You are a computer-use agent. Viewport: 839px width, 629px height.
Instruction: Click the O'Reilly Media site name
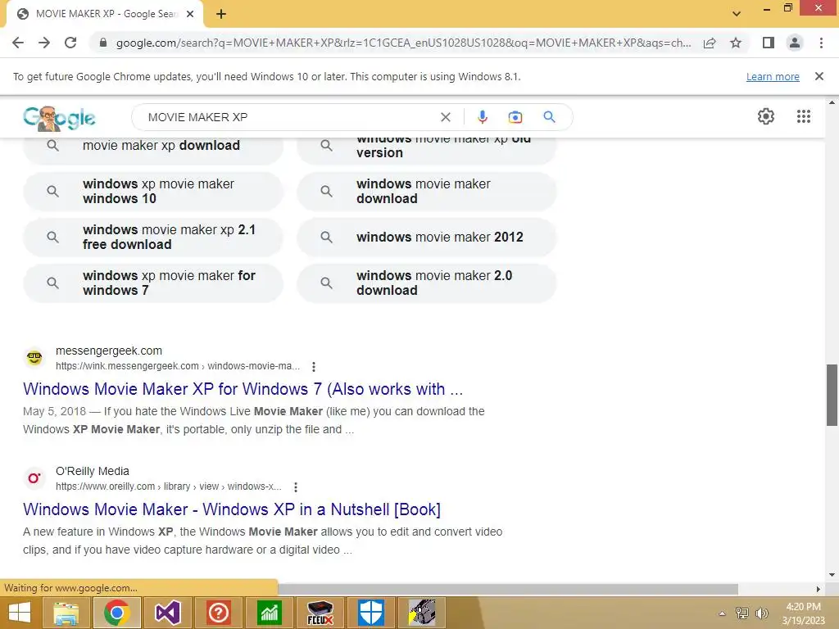click(93, 471)
